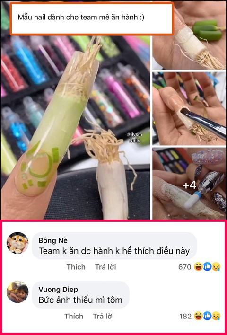Click laughing emoji on the 182-reaction comment

pyautogui.click(x=198, y=316)
